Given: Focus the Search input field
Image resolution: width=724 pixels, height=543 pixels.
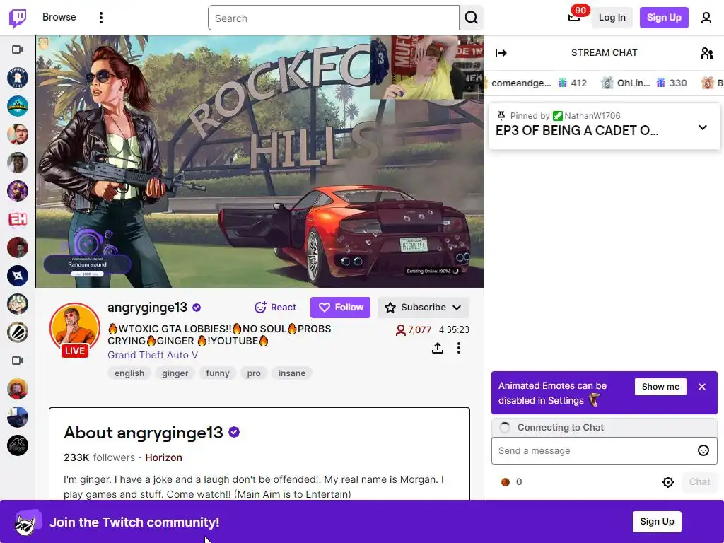Looking at the screenshot, I should (334, 18).
